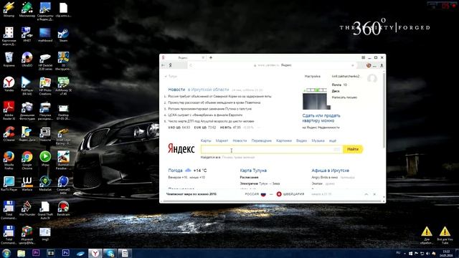
Task: Open Grand Theft Auto IV desktop file
Action: coord(45,210)
